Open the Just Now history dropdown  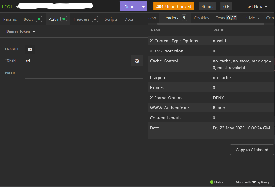point(257,6)
